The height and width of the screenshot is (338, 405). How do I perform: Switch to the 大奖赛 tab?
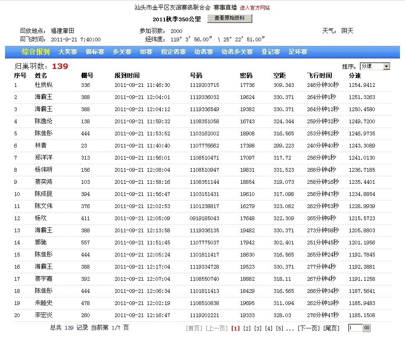(x=68, y=52)
